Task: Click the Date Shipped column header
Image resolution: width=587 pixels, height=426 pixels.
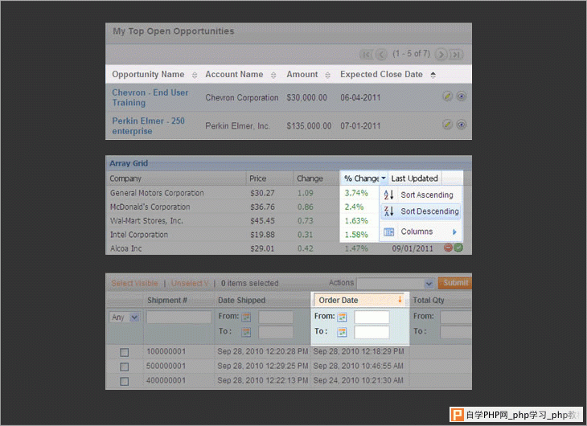Action: pyautogui.click(x=262, y=301)
